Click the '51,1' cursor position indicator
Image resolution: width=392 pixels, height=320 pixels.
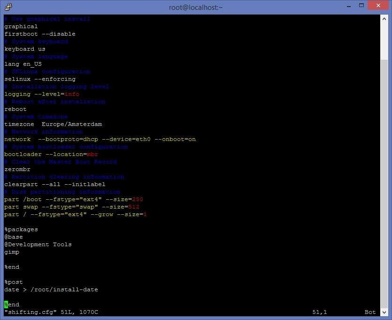pos(320,312)
